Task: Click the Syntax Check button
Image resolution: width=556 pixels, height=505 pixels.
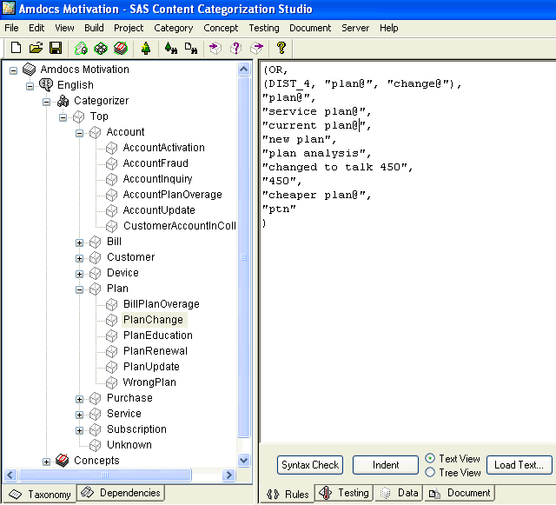Action: pyautogui.click(x=310, y=465)
